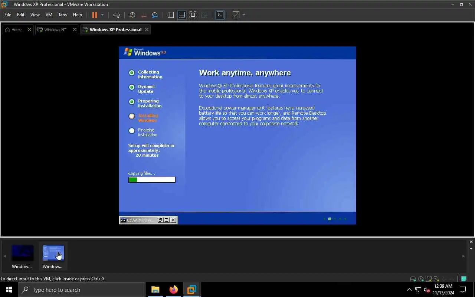475x297 pixels.
Task: Open the View menu
Action: (x=35, y=15)
